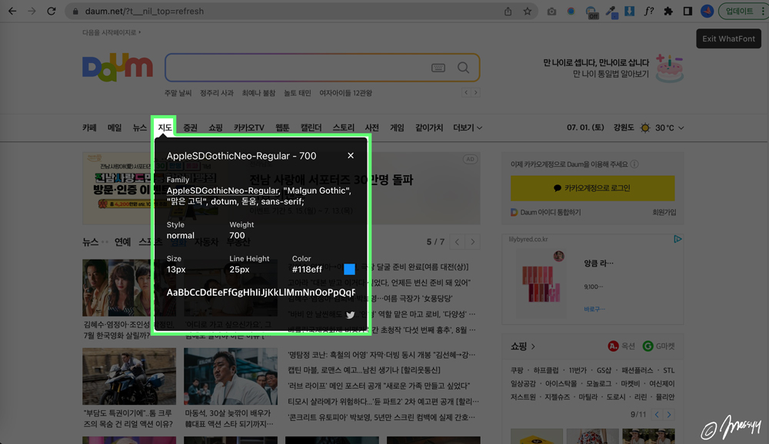Screen dimensions: 769x444
Task: Click the 쿠팡 shopping link
Action: click(x=517, y=370)
